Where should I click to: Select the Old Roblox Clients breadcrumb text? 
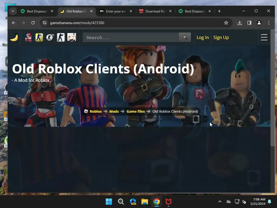pos(175,111)
